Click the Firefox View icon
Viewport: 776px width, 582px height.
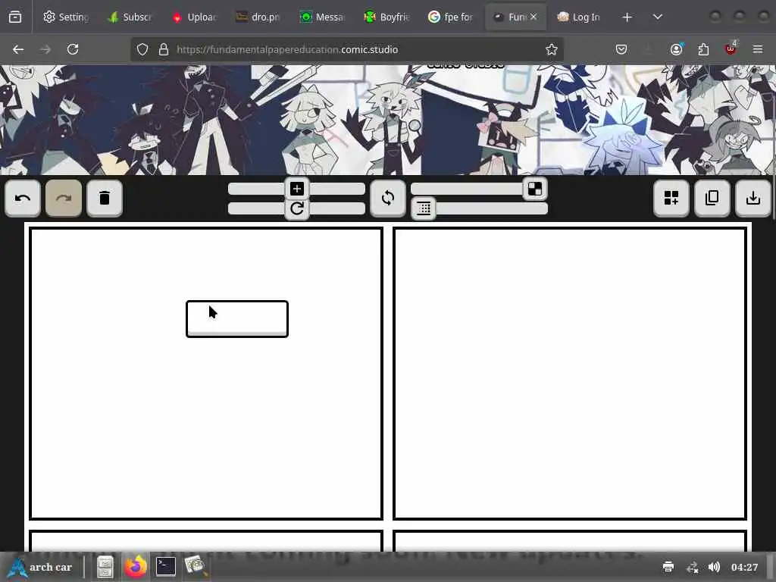[x=15, y=17]
